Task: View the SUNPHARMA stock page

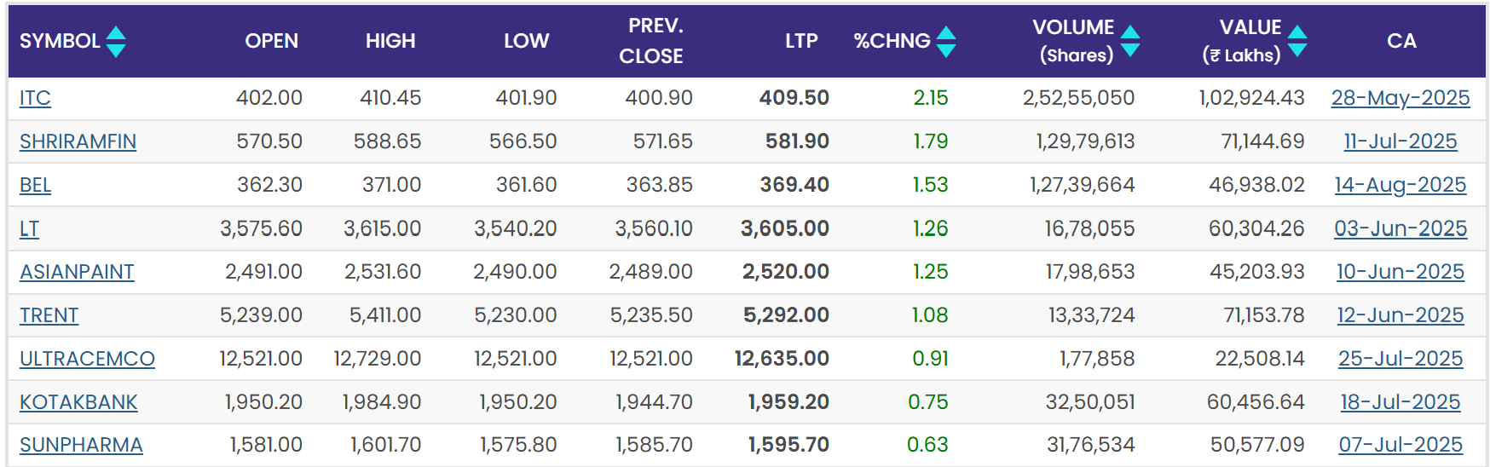Action: click(x=81, y=445)
